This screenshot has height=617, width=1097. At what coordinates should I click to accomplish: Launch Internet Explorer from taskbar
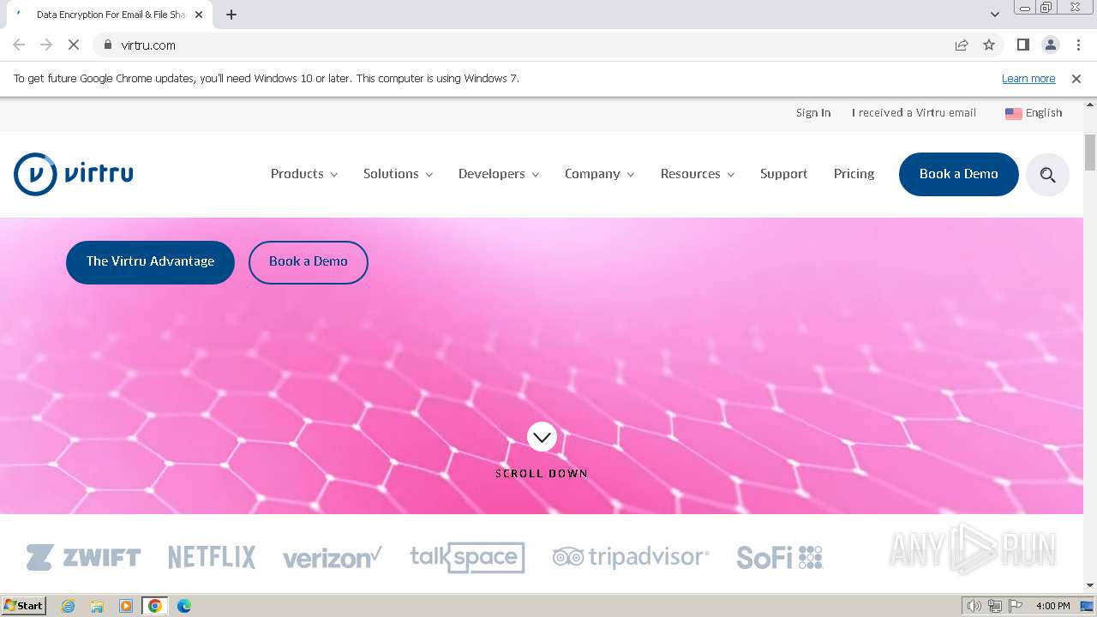pyautogui.click(x=69, y=606)
